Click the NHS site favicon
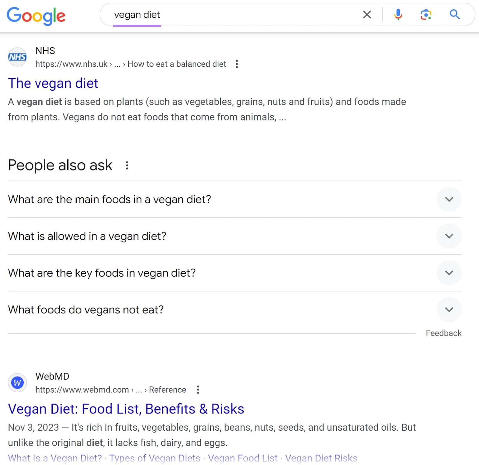This screenshot has width=479, height=465. click(x=17, y=56)
